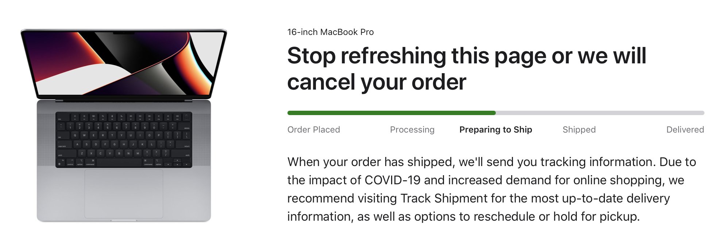Click the COVID-19 word in the description
The image size is (726, 244).
(393, 180)
